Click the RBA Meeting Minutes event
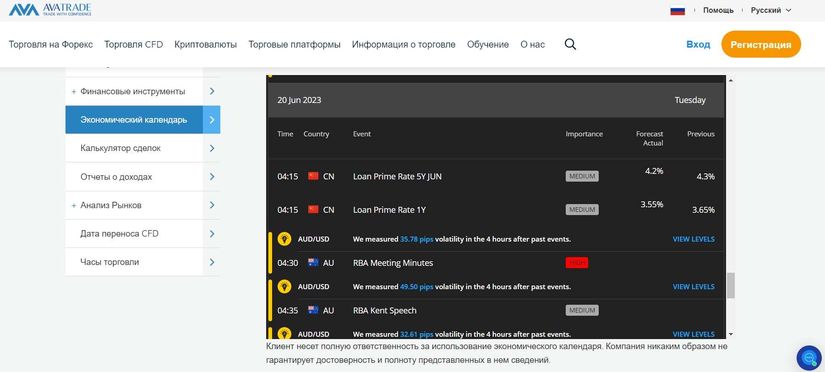The width and height of the screenshot is (825, 372). (393, 263)
